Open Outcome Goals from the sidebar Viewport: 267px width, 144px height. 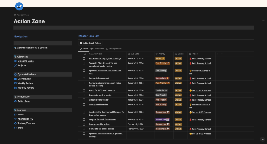click(25, 61)
